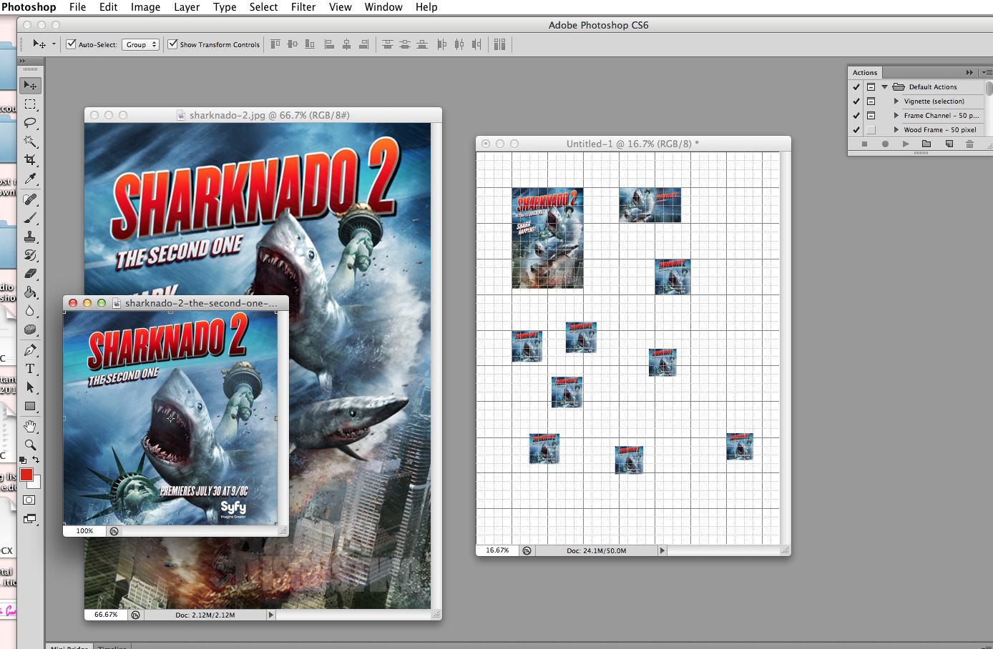993x649 pixels.
Task: Select the Zoom tool
Action: 30,445
